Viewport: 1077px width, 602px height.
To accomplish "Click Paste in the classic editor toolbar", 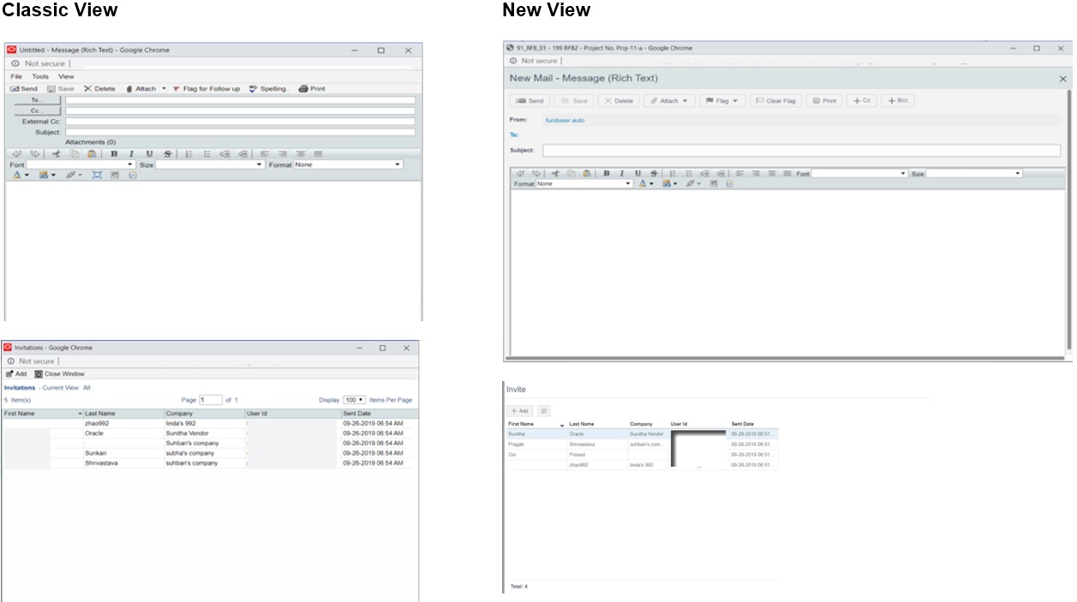I will (x=91, y=154).
